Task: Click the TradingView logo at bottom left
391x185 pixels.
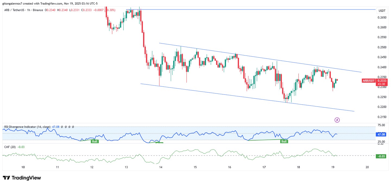Action: pos(22,178)
